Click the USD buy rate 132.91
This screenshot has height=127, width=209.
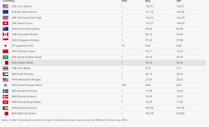[149, 6]
